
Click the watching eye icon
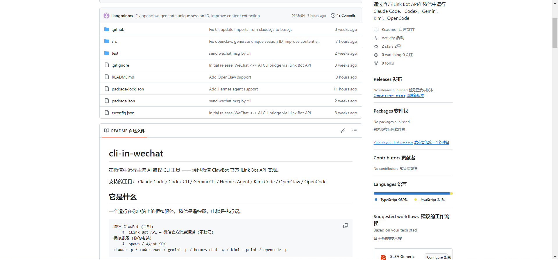[376, 55]
